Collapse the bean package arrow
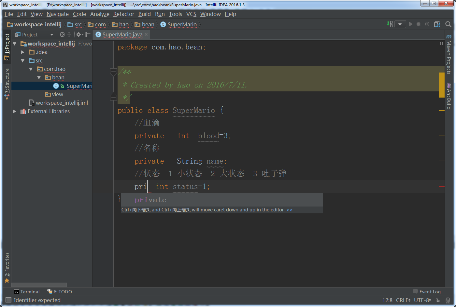This screenshot has width=456, height=307. [39, 77]
